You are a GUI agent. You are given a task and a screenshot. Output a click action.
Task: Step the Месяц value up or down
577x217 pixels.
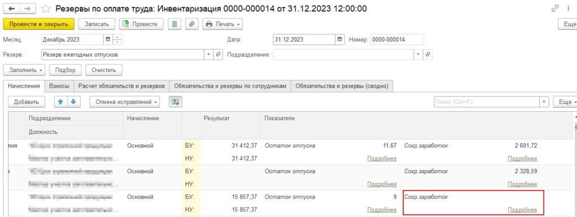point(117,40)
